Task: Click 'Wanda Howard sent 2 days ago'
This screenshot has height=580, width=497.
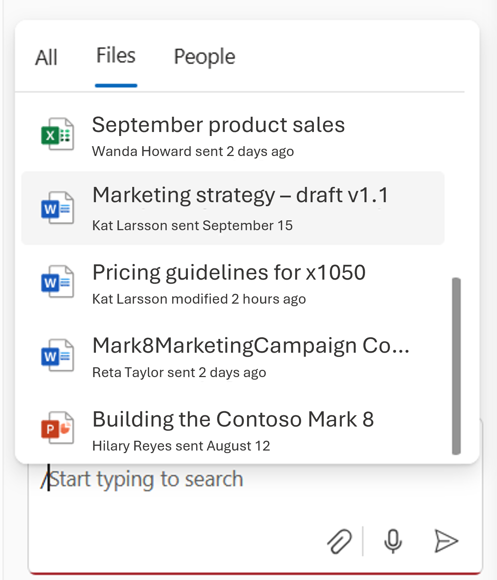Action: tap(193, 151)
